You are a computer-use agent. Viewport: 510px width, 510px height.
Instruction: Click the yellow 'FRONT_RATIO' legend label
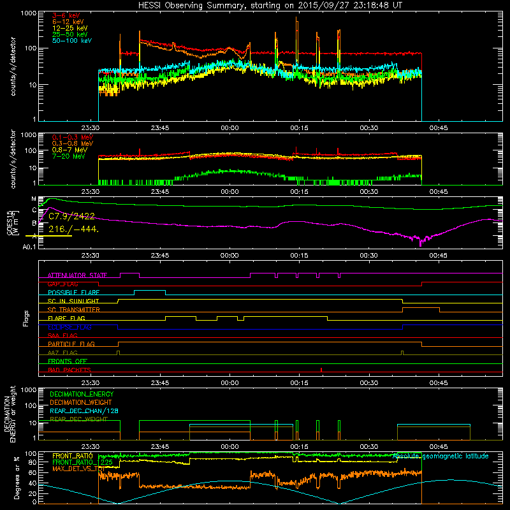click(73, 456)
